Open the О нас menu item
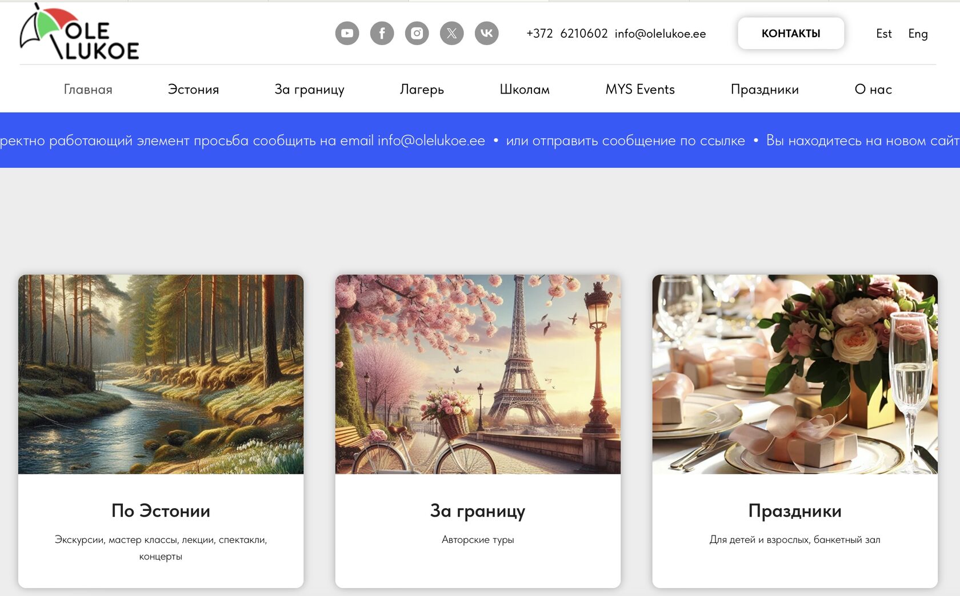Image resolution: width=960 pixels, height=596 pixels. [873, 90]
